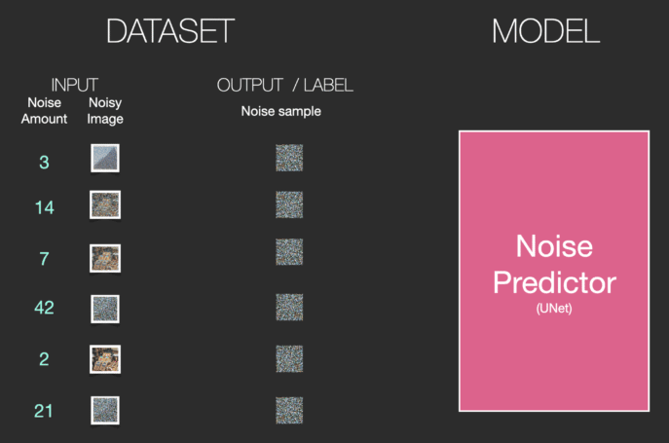The width and height of the screenshot is (669, 443).
Task: Click the DATASET heading
Action: click(x=170, y=31)
